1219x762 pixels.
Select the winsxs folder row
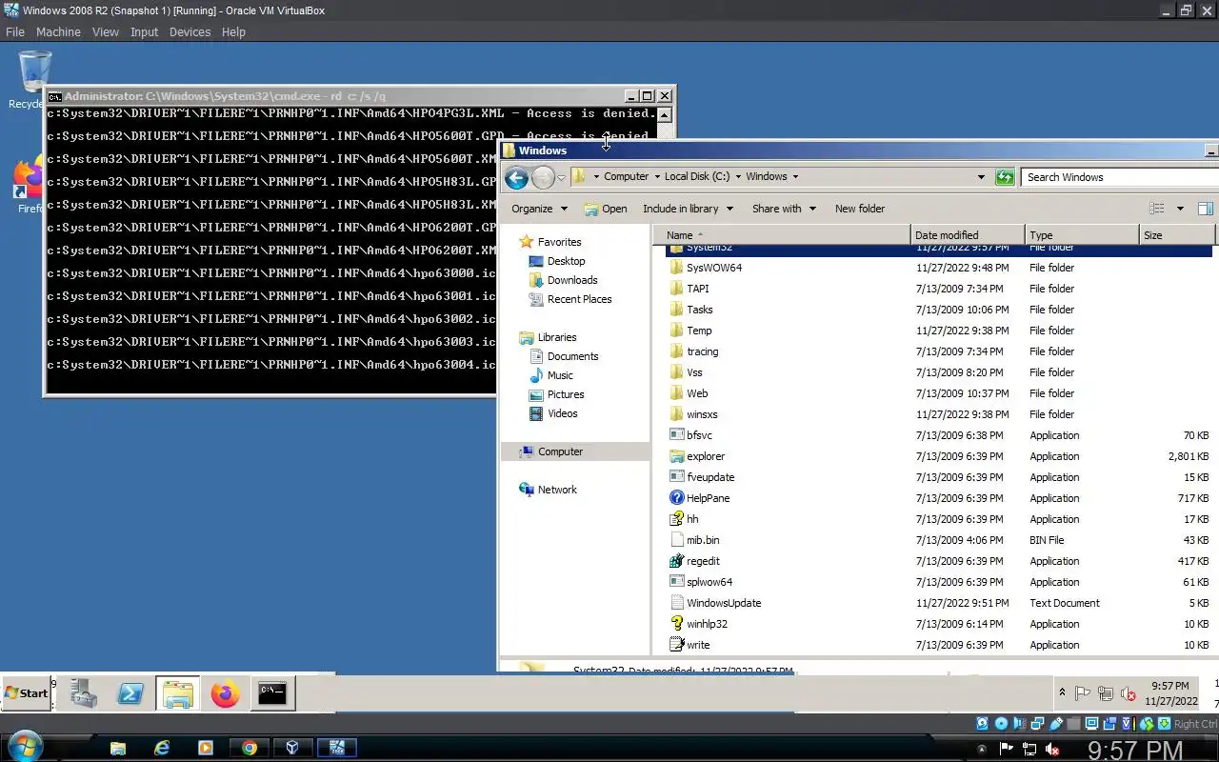coord(941,414)
